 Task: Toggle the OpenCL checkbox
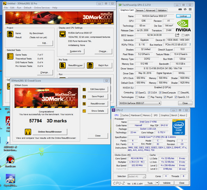[137, 93]
